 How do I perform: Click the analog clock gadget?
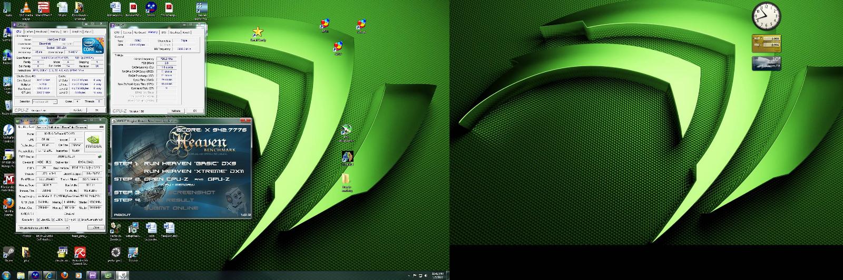tap(766, 16)
